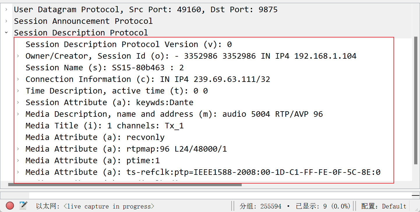The height and width of the screenshot is (212, 420).
Task: Expand Session Attribute keywds:Dante arrow
Action: coord(18,103)
